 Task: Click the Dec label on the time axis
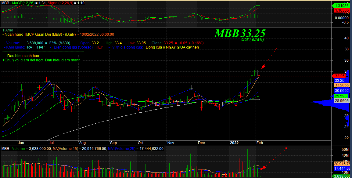[201, 143]
